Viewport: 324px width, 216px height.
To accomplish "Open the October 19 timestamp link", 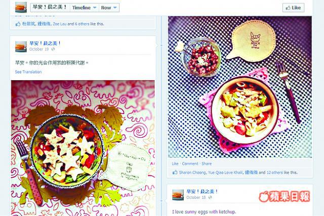I will [39, 49].
